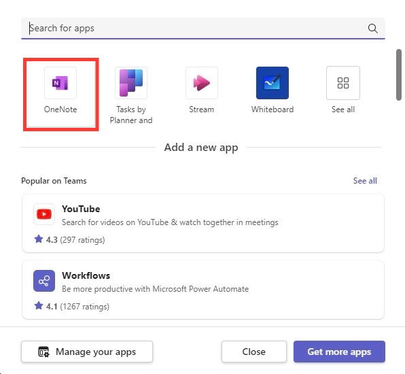Select the Workflows app title
This screenshot has height=374, width=405.
point(86,275)
